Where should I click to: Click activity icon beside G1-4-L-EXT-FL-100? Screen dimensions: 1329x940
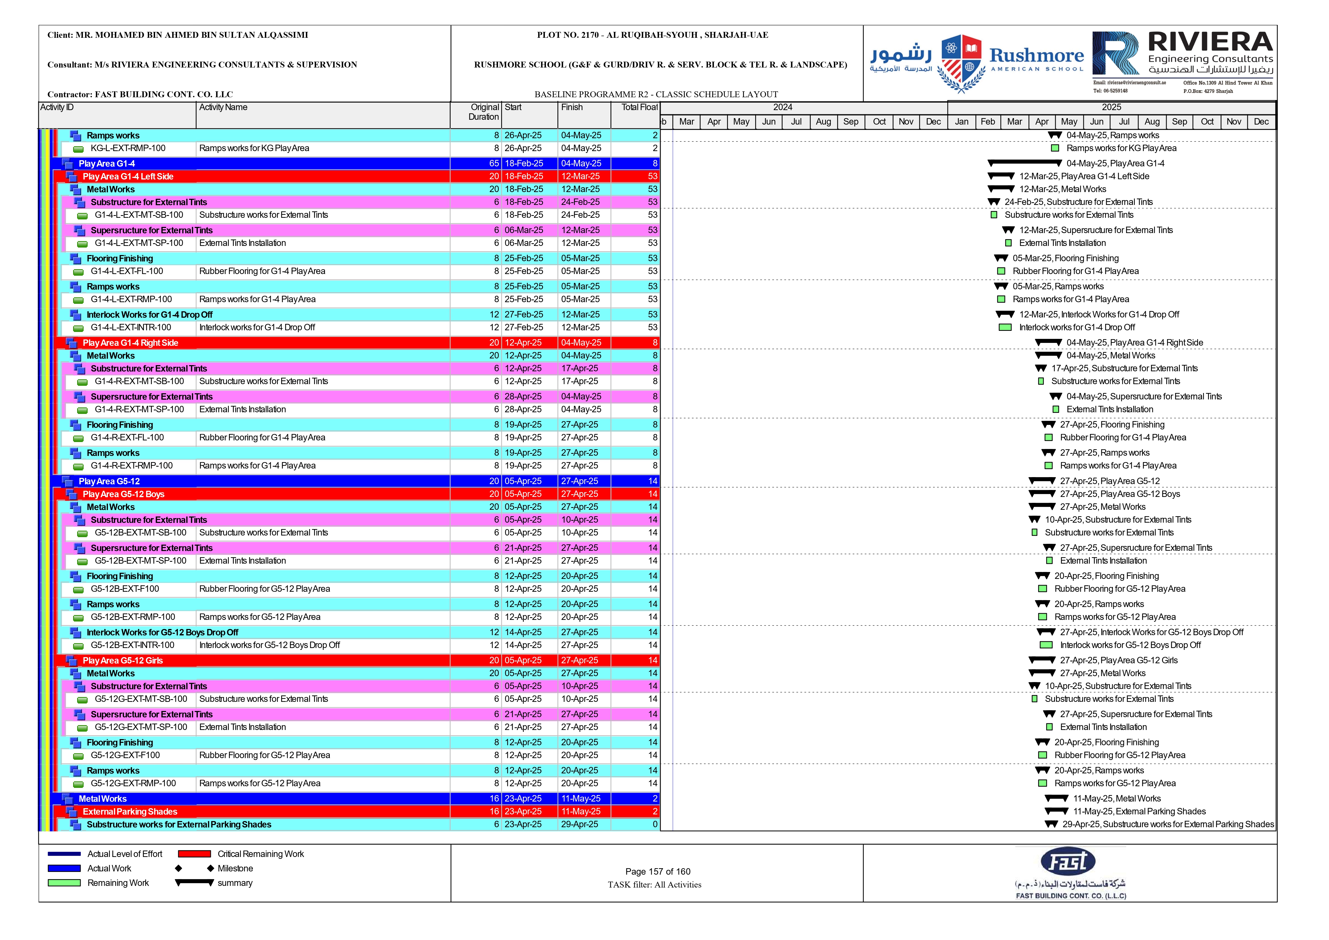click(x=78, y=272)
